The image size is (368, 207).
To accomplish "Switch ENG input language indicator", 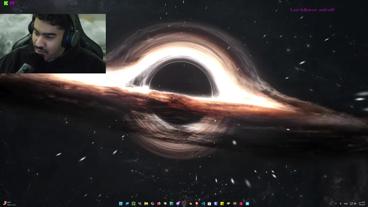I will (346, 204).
